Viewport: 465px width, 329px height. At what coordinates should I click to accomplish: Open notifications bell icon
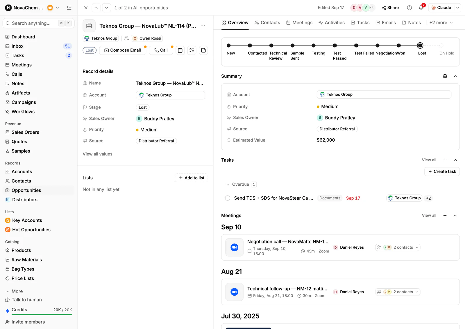click(421, 8)
